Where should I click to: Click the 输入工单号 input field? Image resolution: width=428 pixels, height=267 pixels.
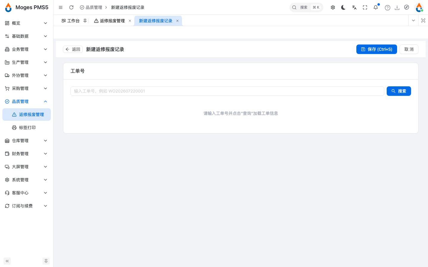click(227, 91)
